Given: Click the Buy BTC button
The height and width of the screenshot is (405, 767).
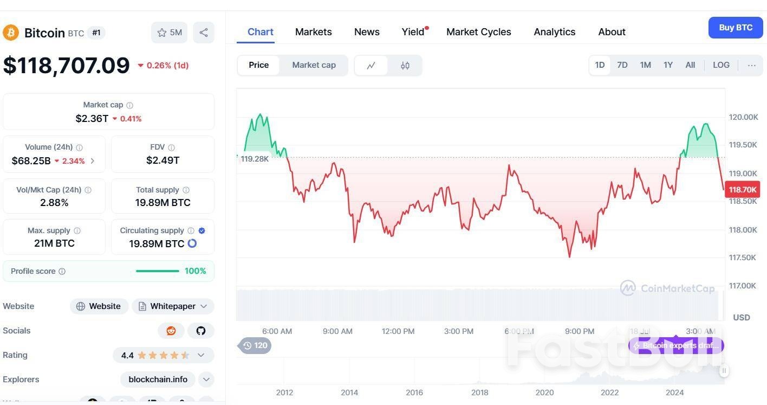Looking at the screenshot, I should [735, 28].
